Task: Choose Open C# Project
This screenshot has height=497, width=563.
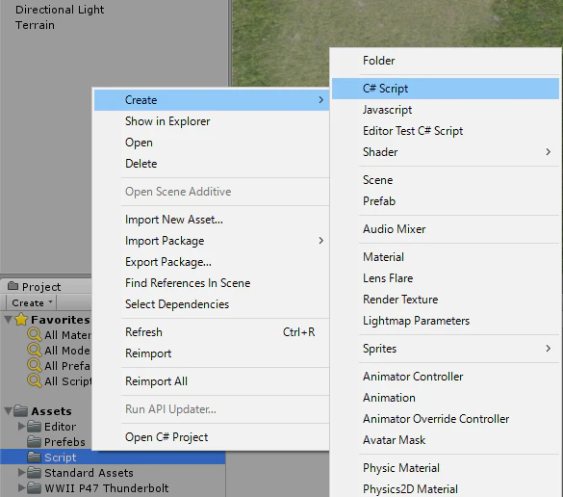Action: 212,437
